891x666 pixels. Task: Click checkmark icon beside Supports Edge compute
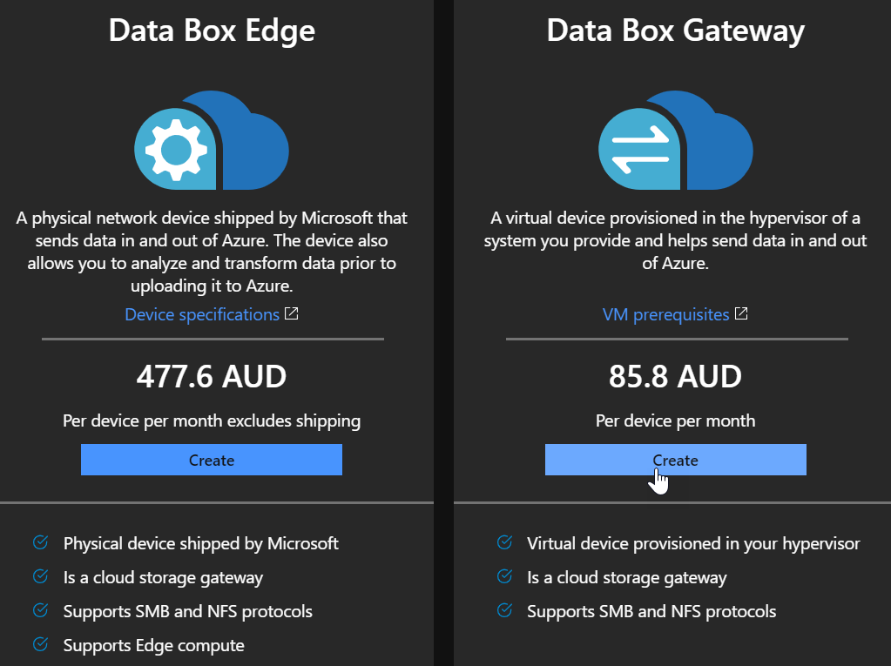[x=40, y=644]
